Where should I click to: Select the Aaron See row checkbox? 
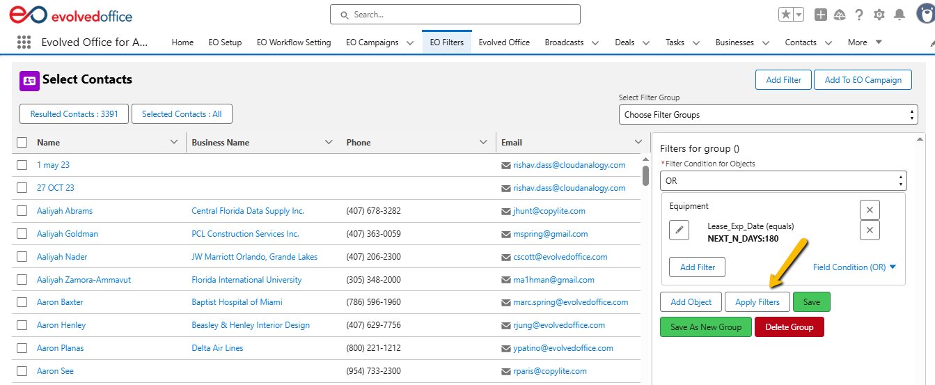pyautogui.click(x=22, y=371)
